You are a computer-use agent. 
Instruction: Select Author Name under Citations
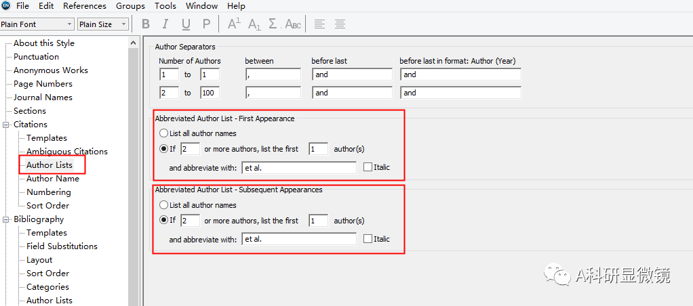(53, 179)
